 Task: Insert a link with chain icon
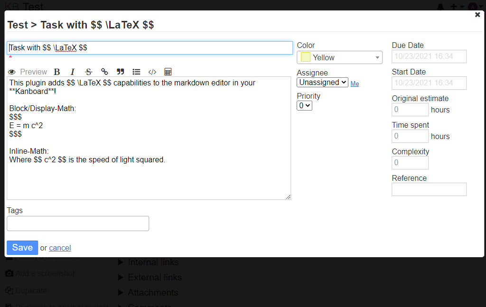click(x=104, y=72)
